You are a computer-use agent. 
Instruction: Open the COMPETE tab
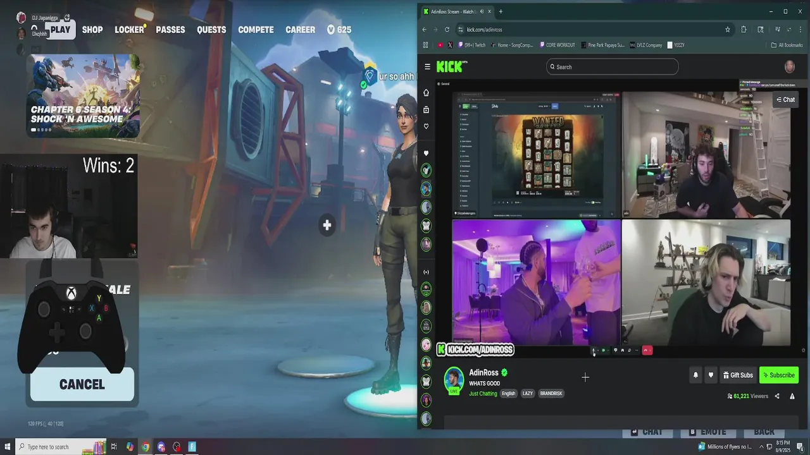(256, 30)
